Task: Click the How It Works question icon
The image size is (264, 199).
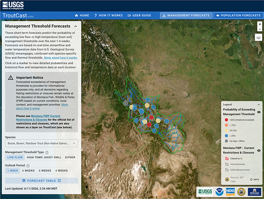Action: [96, 15]
